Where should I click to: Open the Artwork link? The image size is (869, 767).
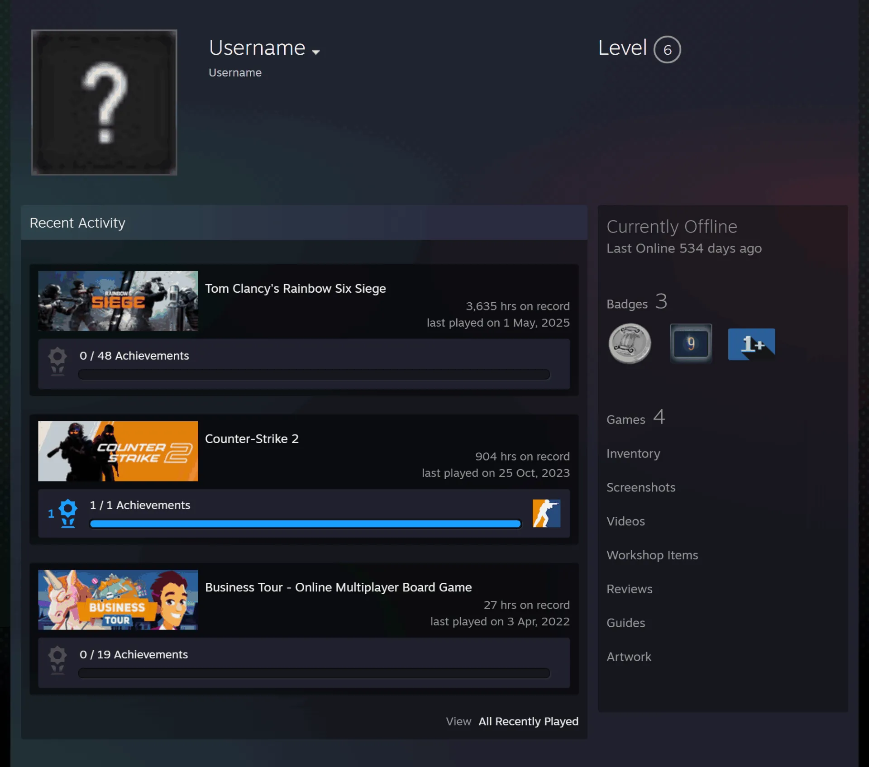click(x=629, y=657)
